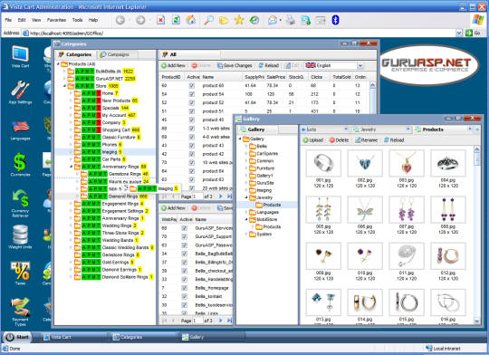Image resolution: width=489 pixels, height=355 pixels.
Task: Open the English language dropdown
Action: coord(360,65)
